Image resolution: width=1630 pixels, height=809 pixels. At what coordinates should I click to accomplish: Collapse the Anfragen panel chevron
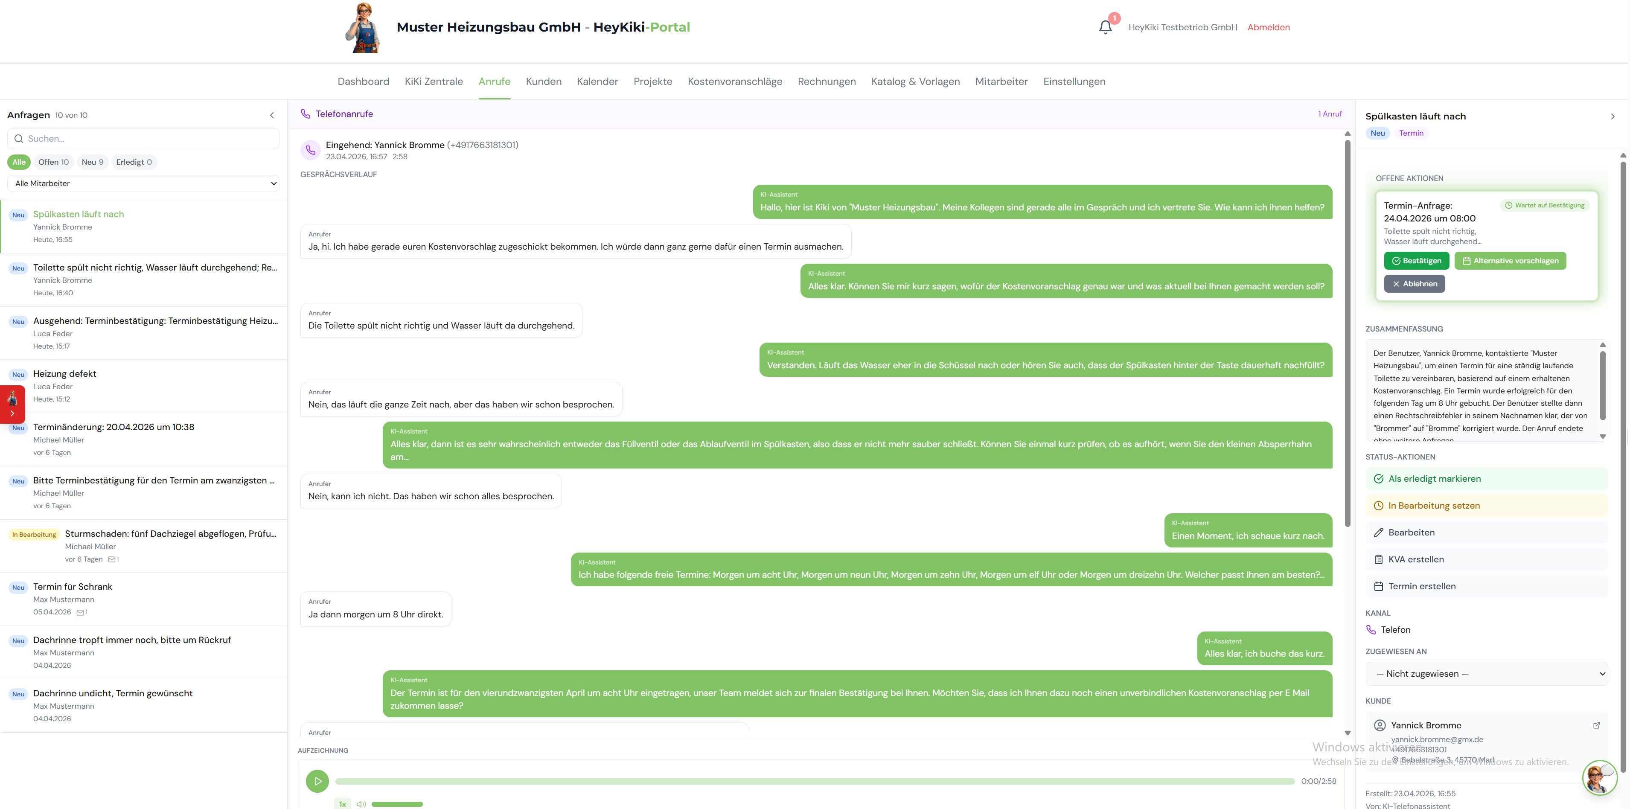272,115
